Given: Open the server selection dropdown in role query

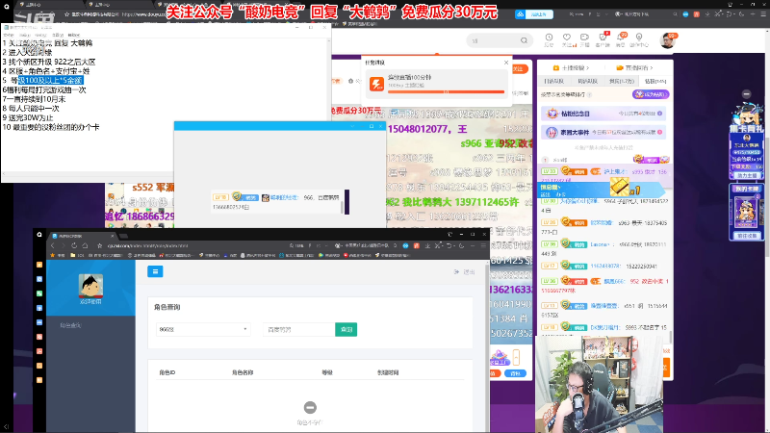Looking at the screenshot, I should coord(203,329).
